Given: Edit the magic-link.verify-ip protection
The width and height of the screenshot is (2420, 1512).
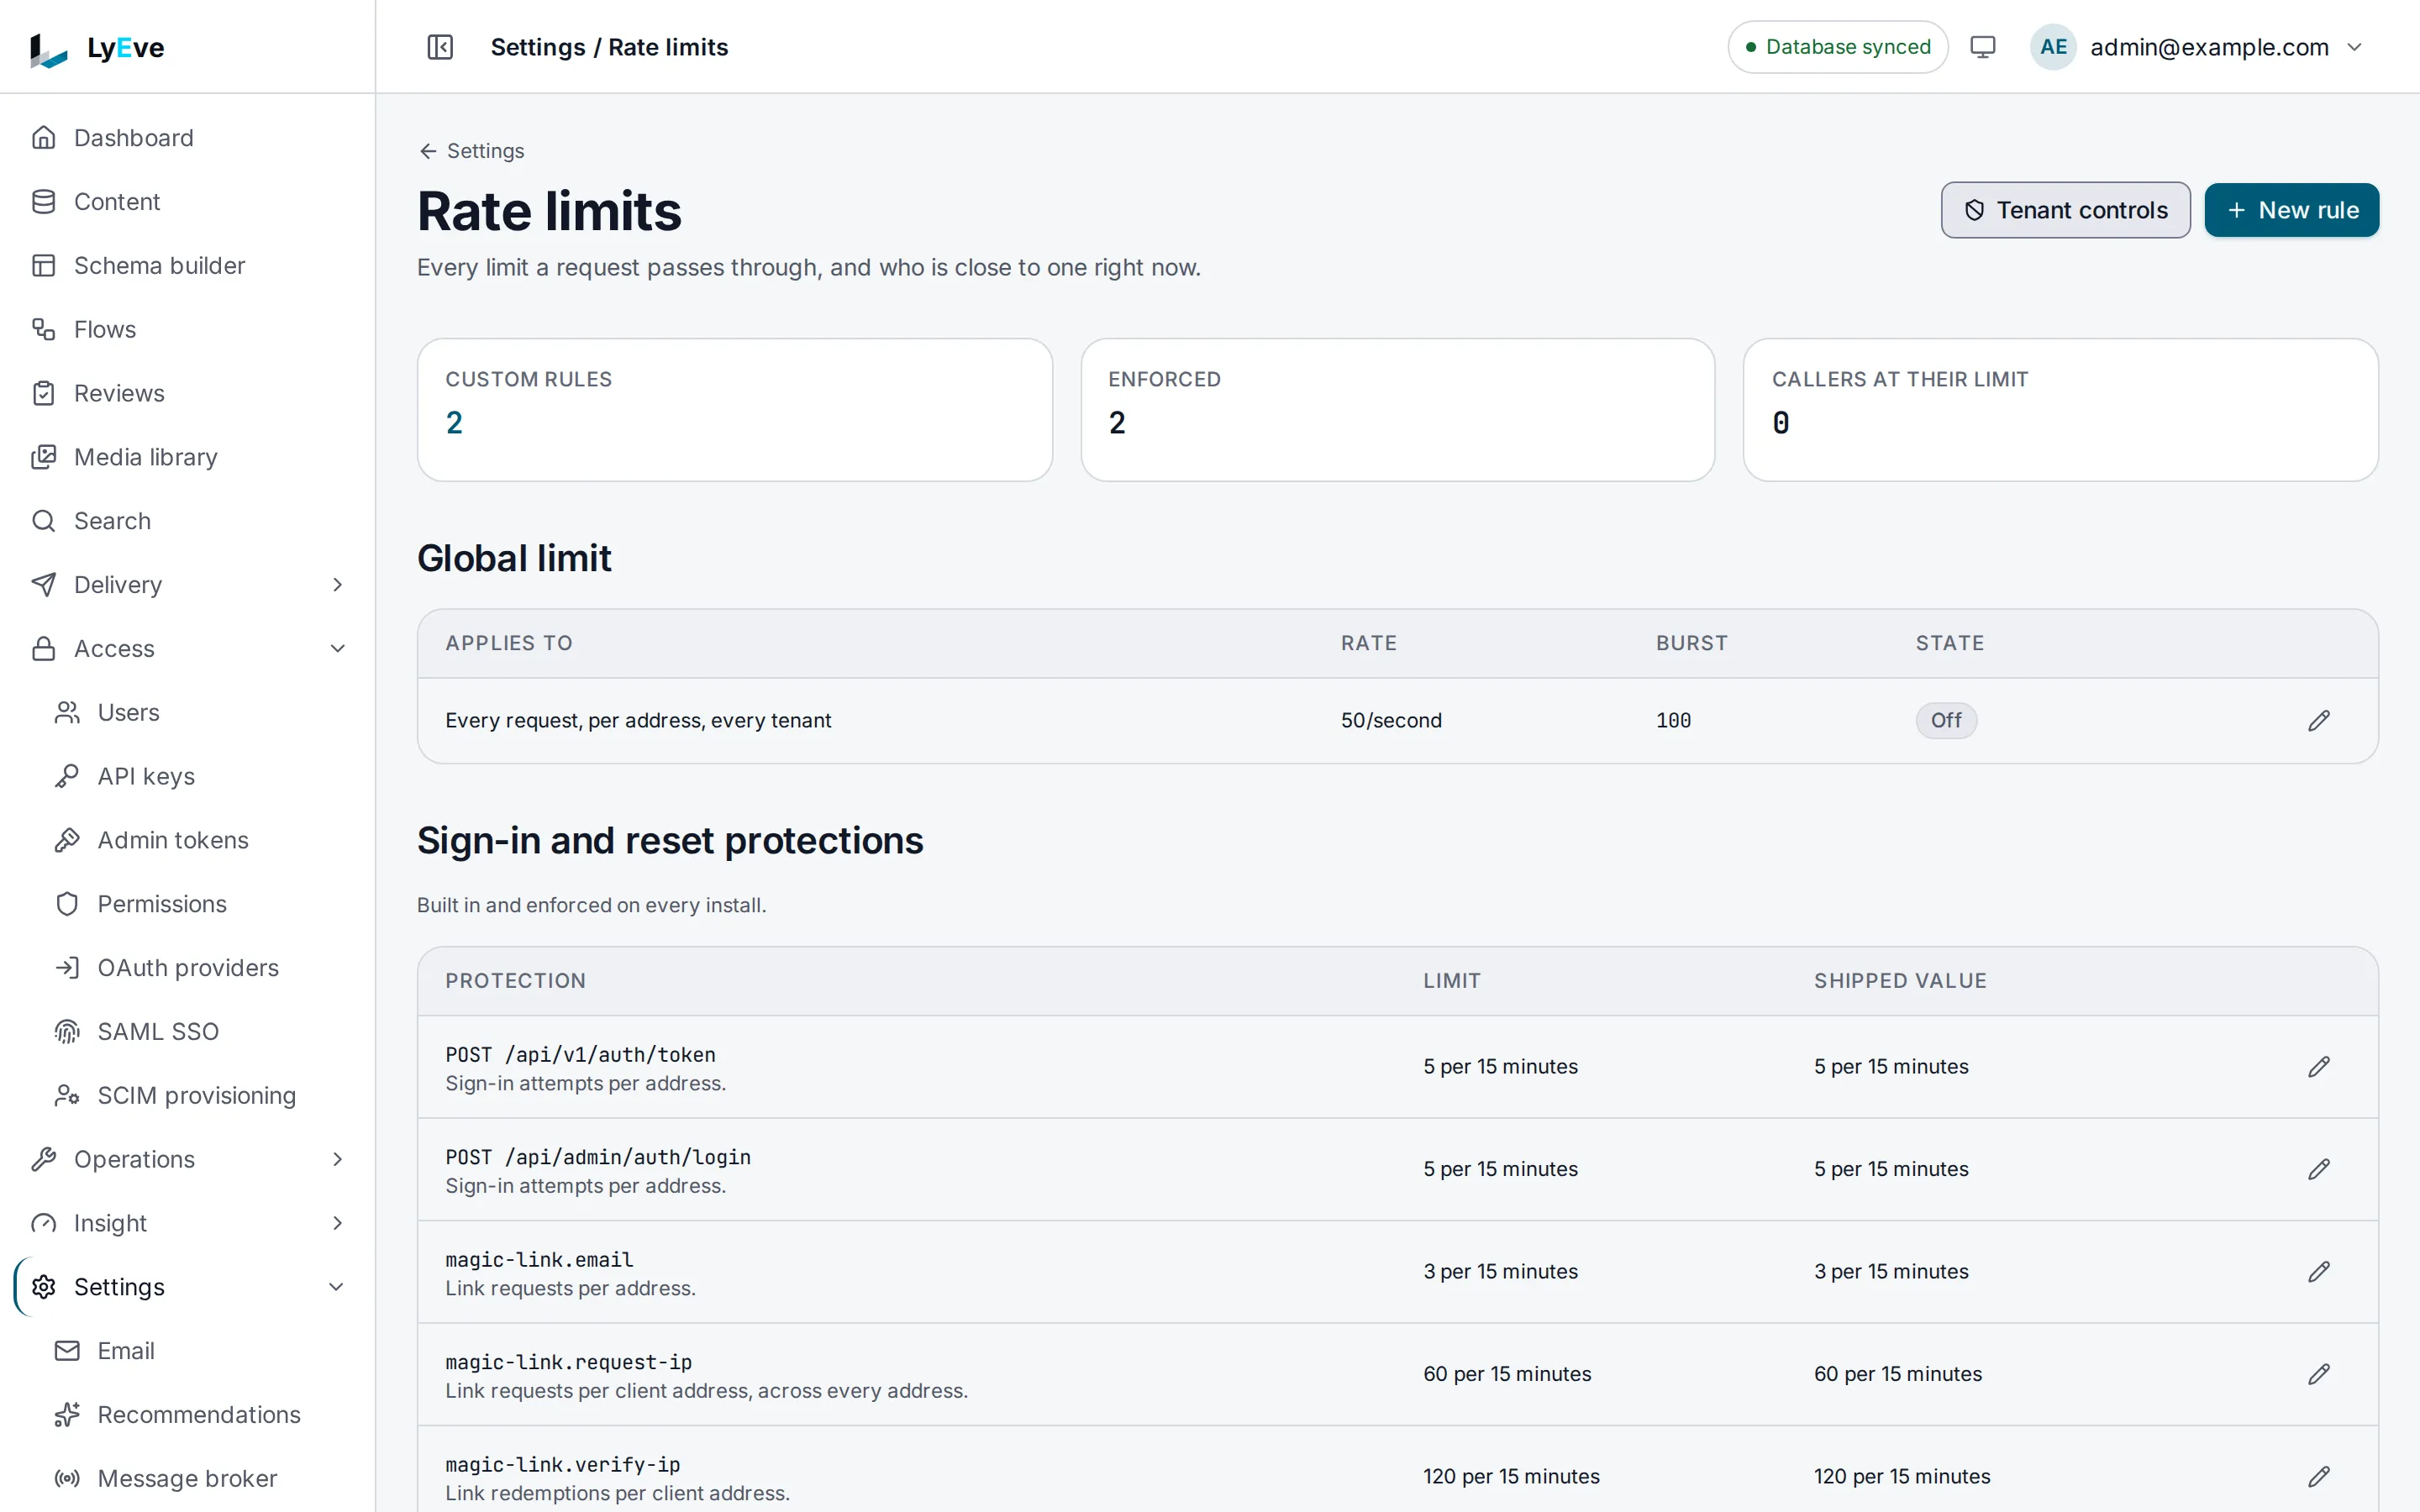Looking at the screenshot, I should click(2318, 1477).
